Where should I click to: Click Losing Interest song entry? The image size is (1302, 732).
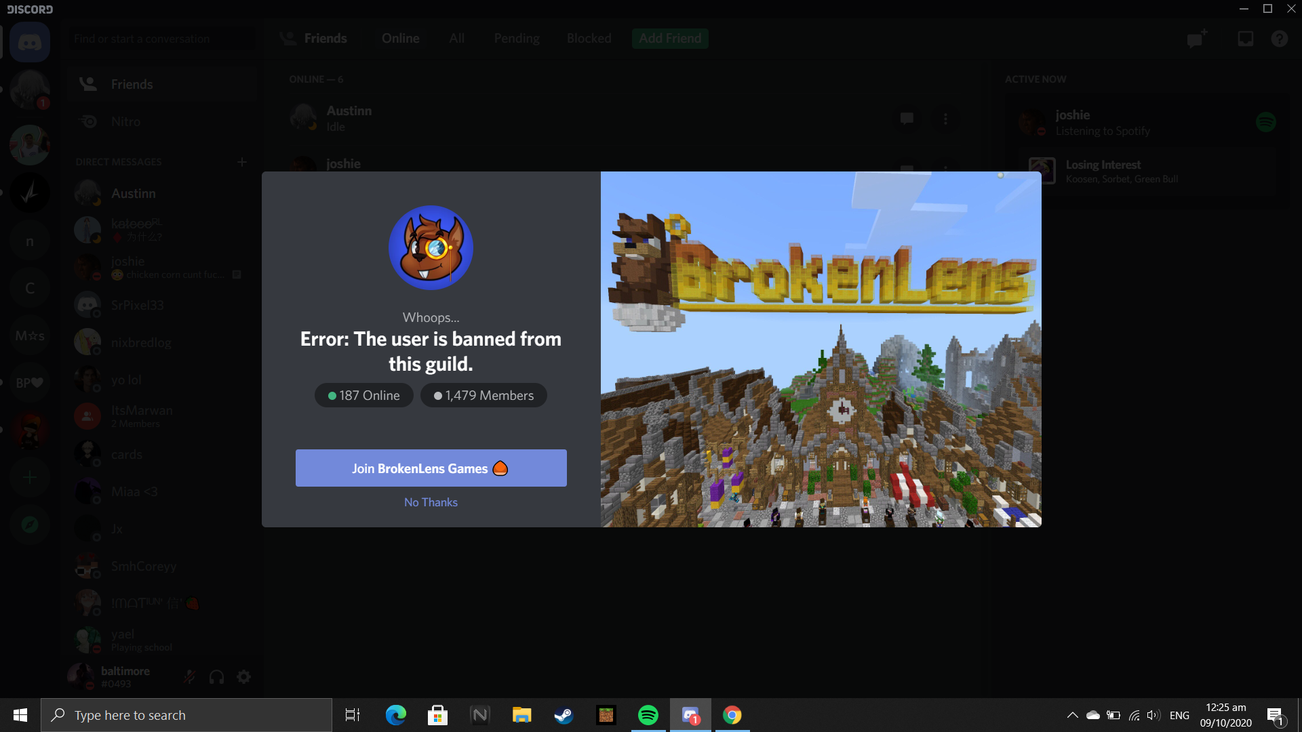tap(1147, 171)
